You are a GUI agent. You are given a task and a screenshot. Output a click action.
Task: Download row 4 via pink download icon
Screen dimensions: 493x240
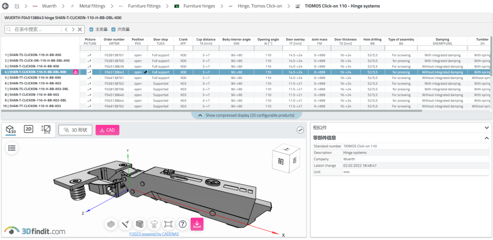coord(75,72)
